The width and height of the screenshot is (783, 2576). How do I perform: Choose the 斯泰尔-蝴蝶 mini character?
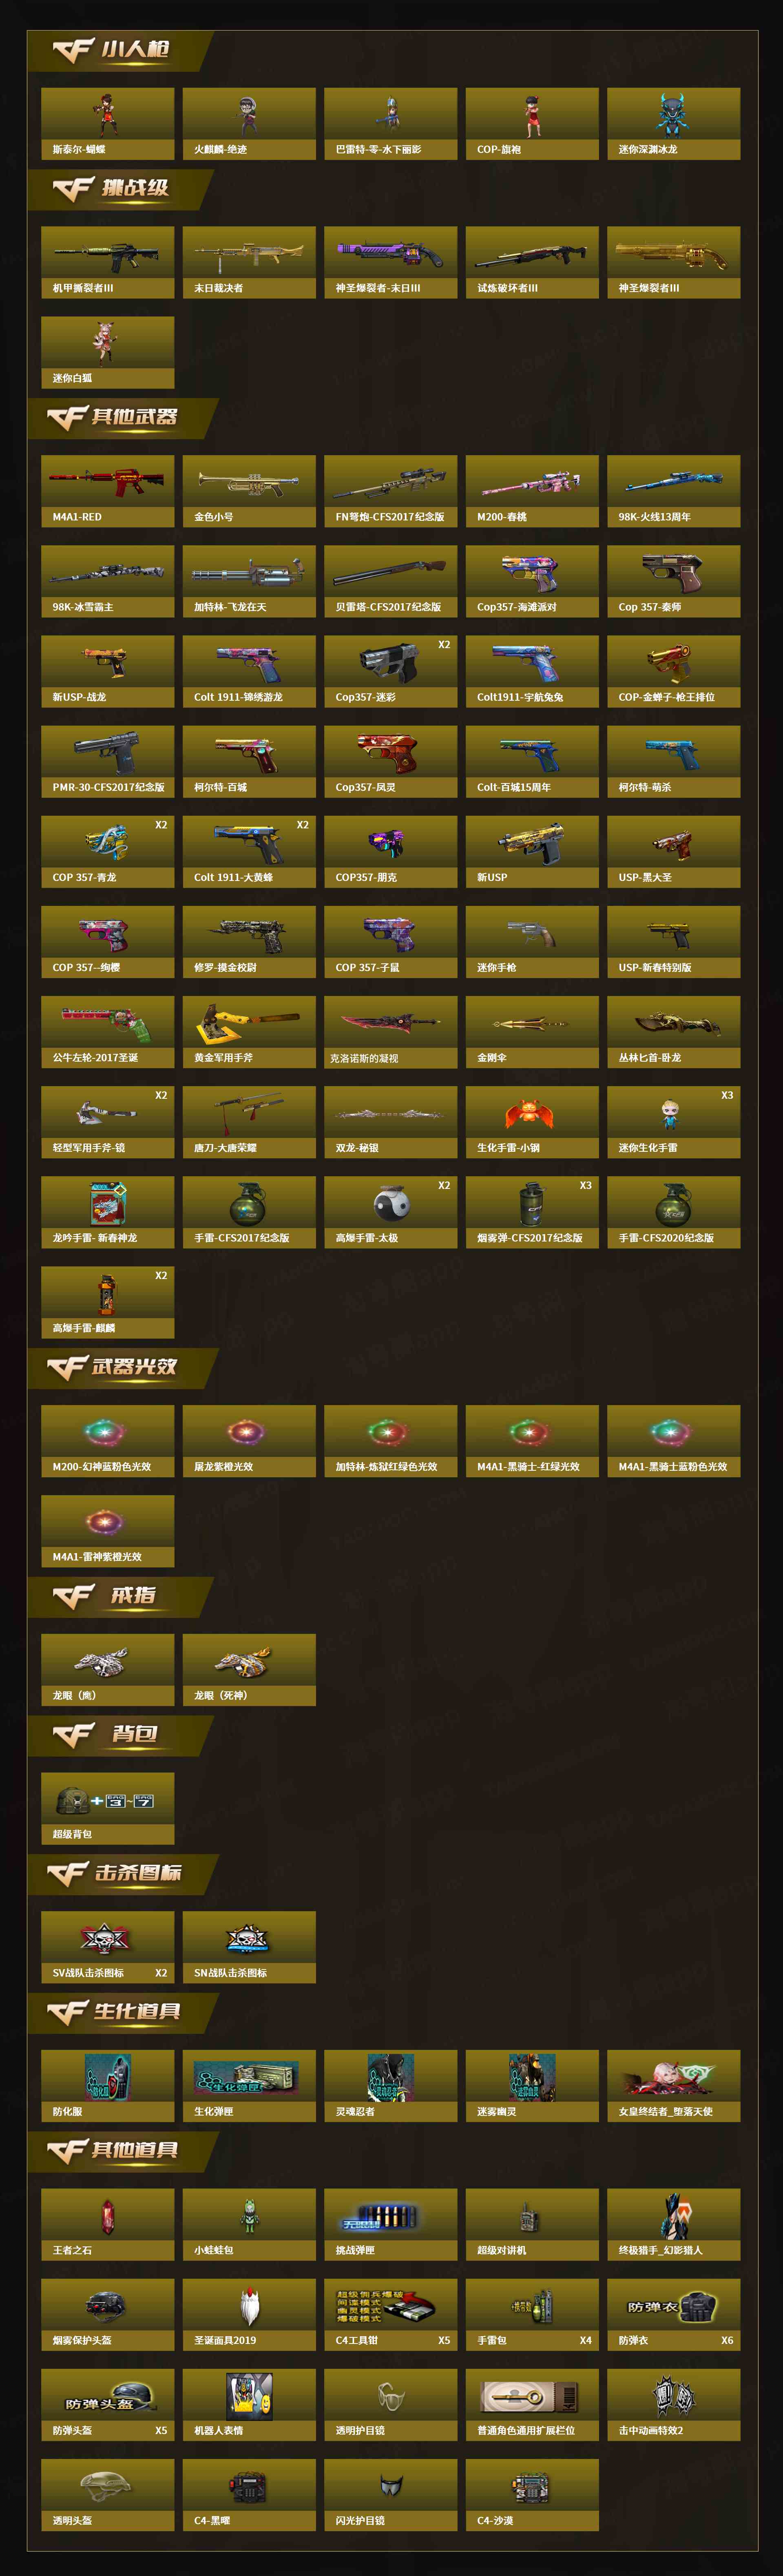(107, 124)
